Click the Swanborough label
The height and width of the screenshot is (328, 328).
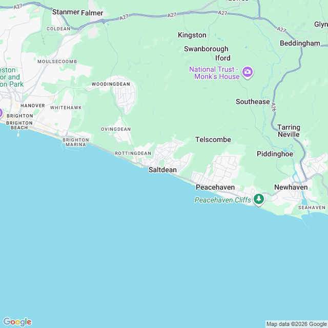click(206, 49)
